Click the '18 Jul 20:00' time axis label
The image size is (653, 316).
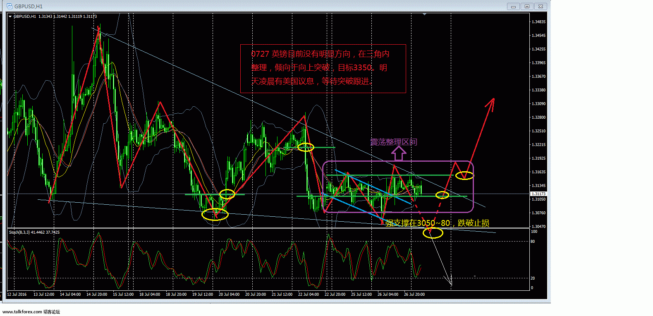pyautogui.click(x=176, y=294)
